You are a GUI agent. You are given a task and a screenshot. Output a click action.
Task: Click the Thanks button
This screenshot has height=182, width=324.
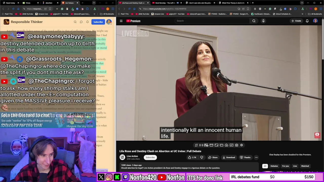pos(245,157)
